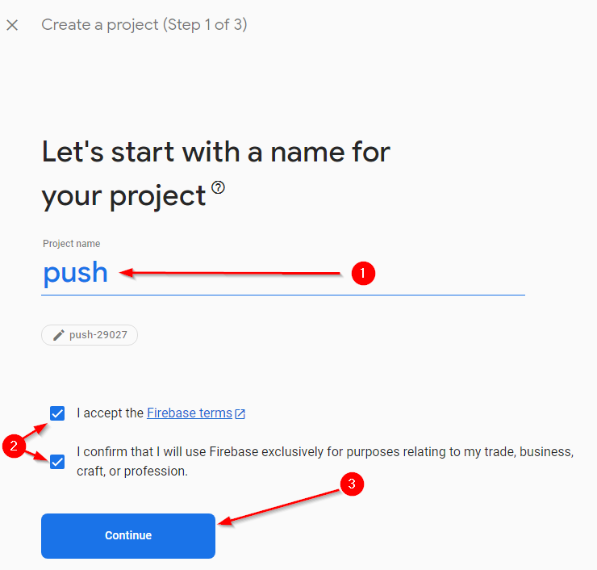Viewport: 597px width, 570px height.
Task: Focus the Project name input containing push
Action: pyautogui.click(x=282, y=273)
